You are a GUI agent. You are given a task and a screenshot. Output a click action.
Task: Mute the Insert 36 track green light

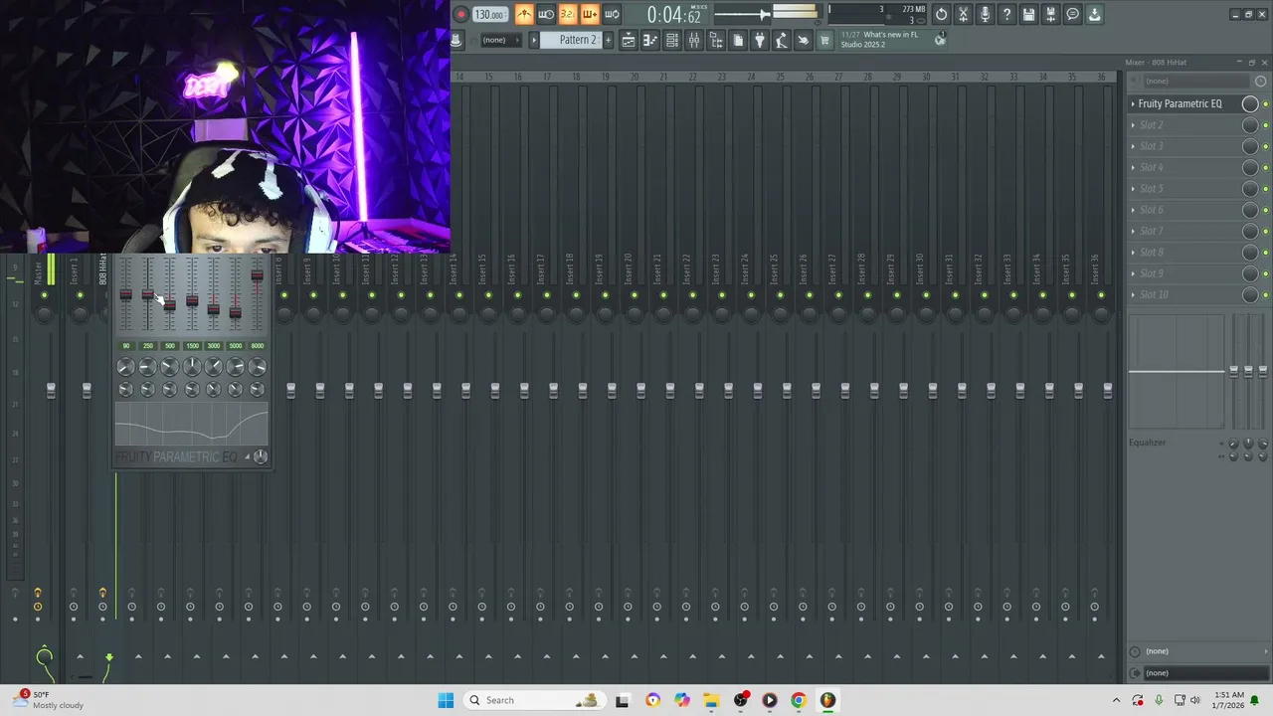pos(1101,295)
